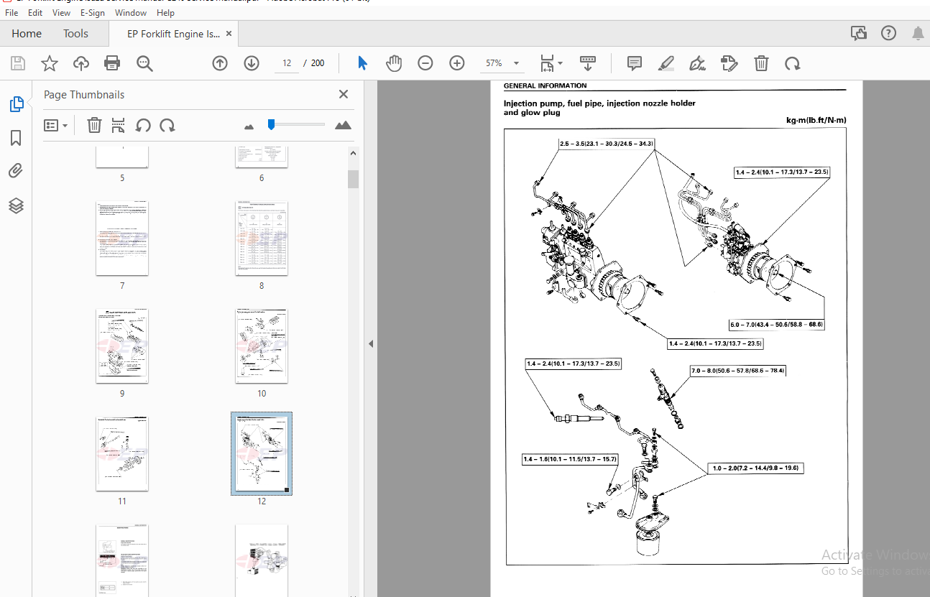
Task: Open the Bookmarks sidebar panel
Action: (16, 138)
